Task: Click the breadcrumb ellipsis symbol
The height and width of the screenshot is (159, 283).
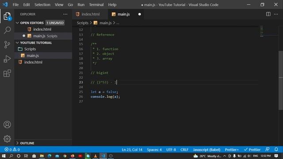Action: pos(118,23)
